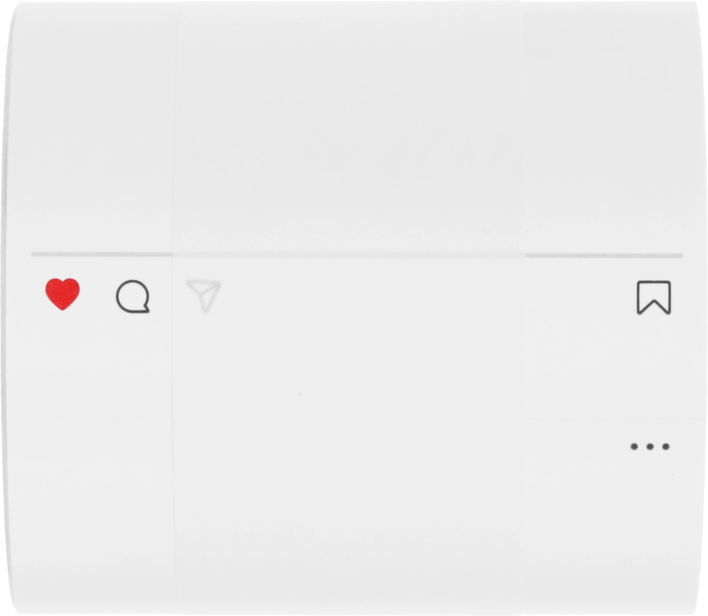This screenshot has height=616, width=708.
Task: Share the post with the paper plane icon
Action: click(x=204, y=296)
